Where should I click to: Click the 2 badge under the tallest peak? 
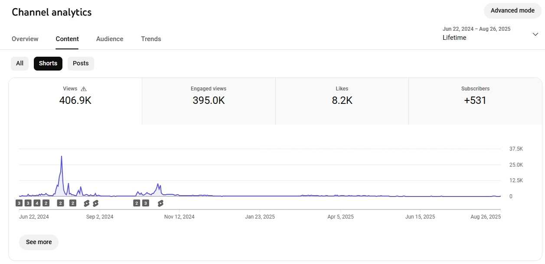click(61, 203)
